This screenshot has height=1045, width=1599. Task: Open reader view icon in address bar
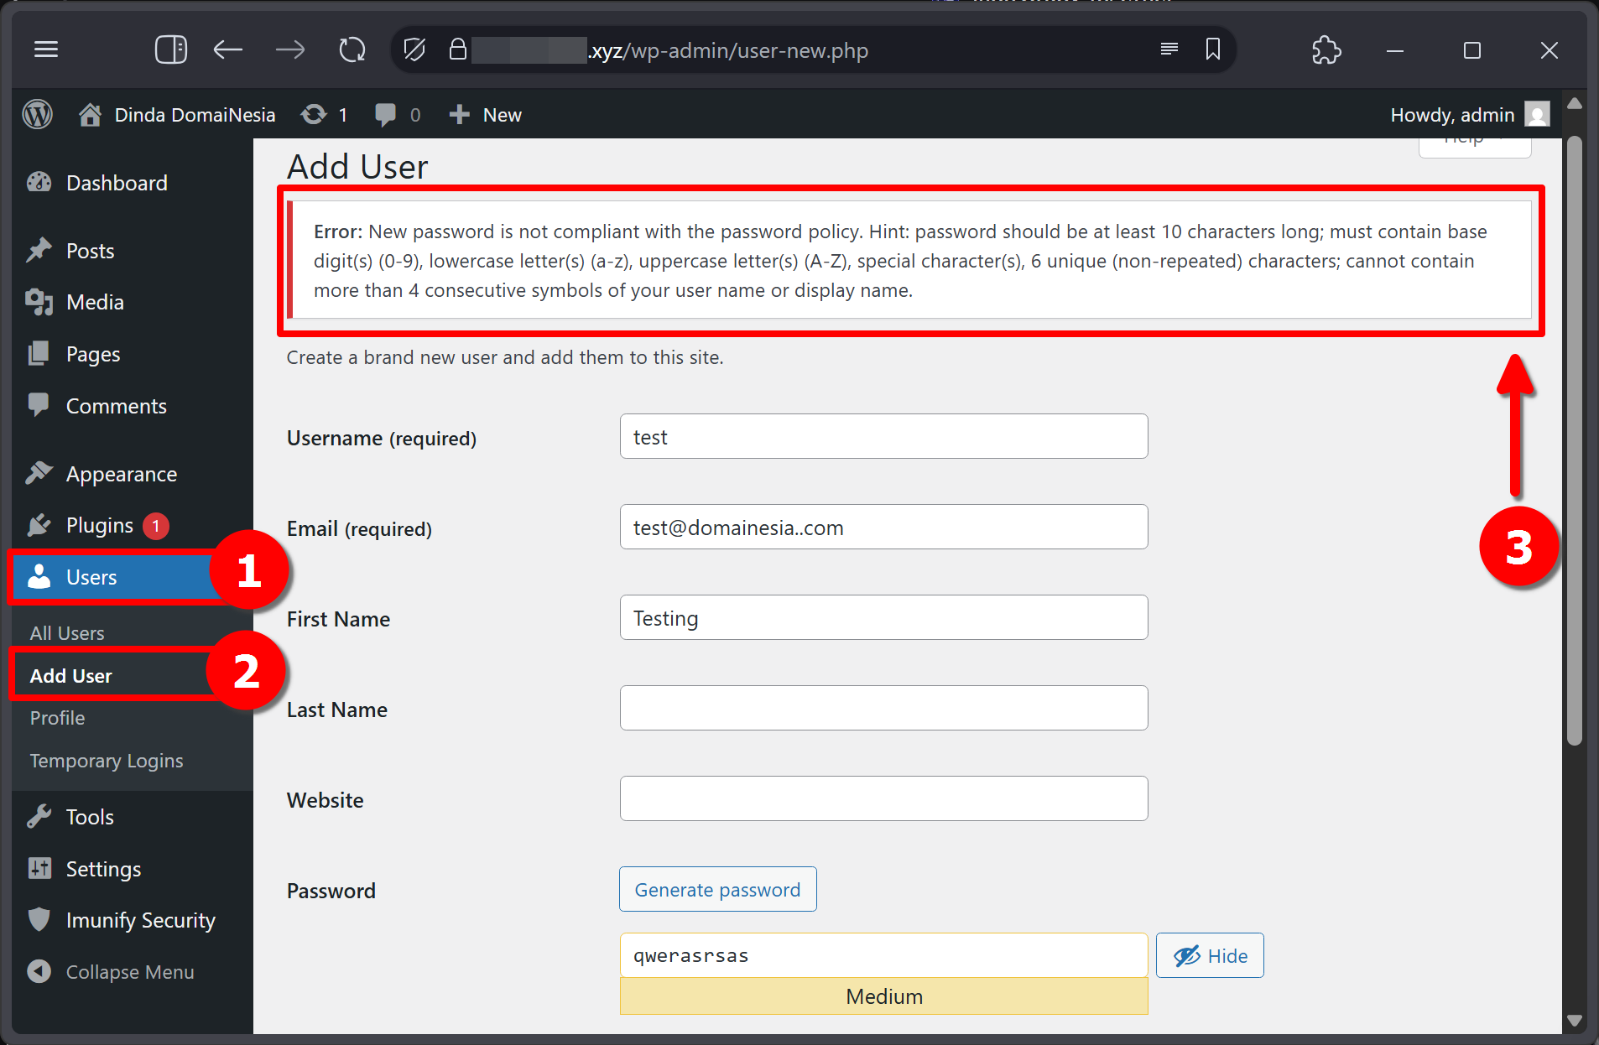point(1169,49)
